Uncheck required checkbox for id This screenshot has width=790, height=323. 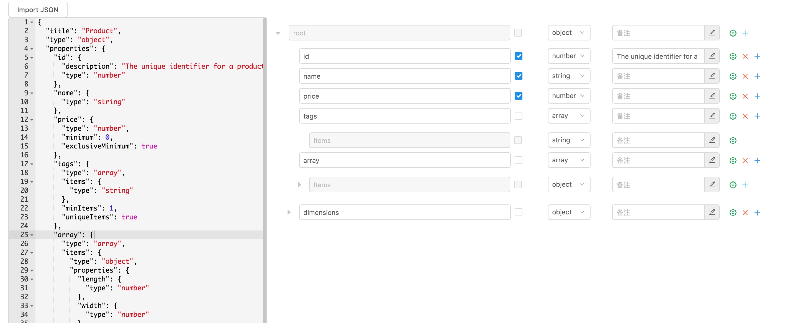[518, 56]
